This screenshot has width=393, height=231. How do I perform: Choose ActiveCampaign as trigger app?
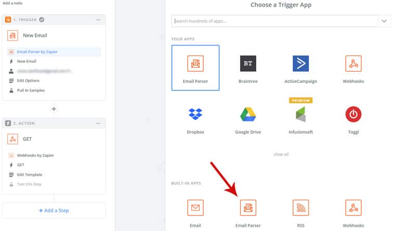pos(300,63)
